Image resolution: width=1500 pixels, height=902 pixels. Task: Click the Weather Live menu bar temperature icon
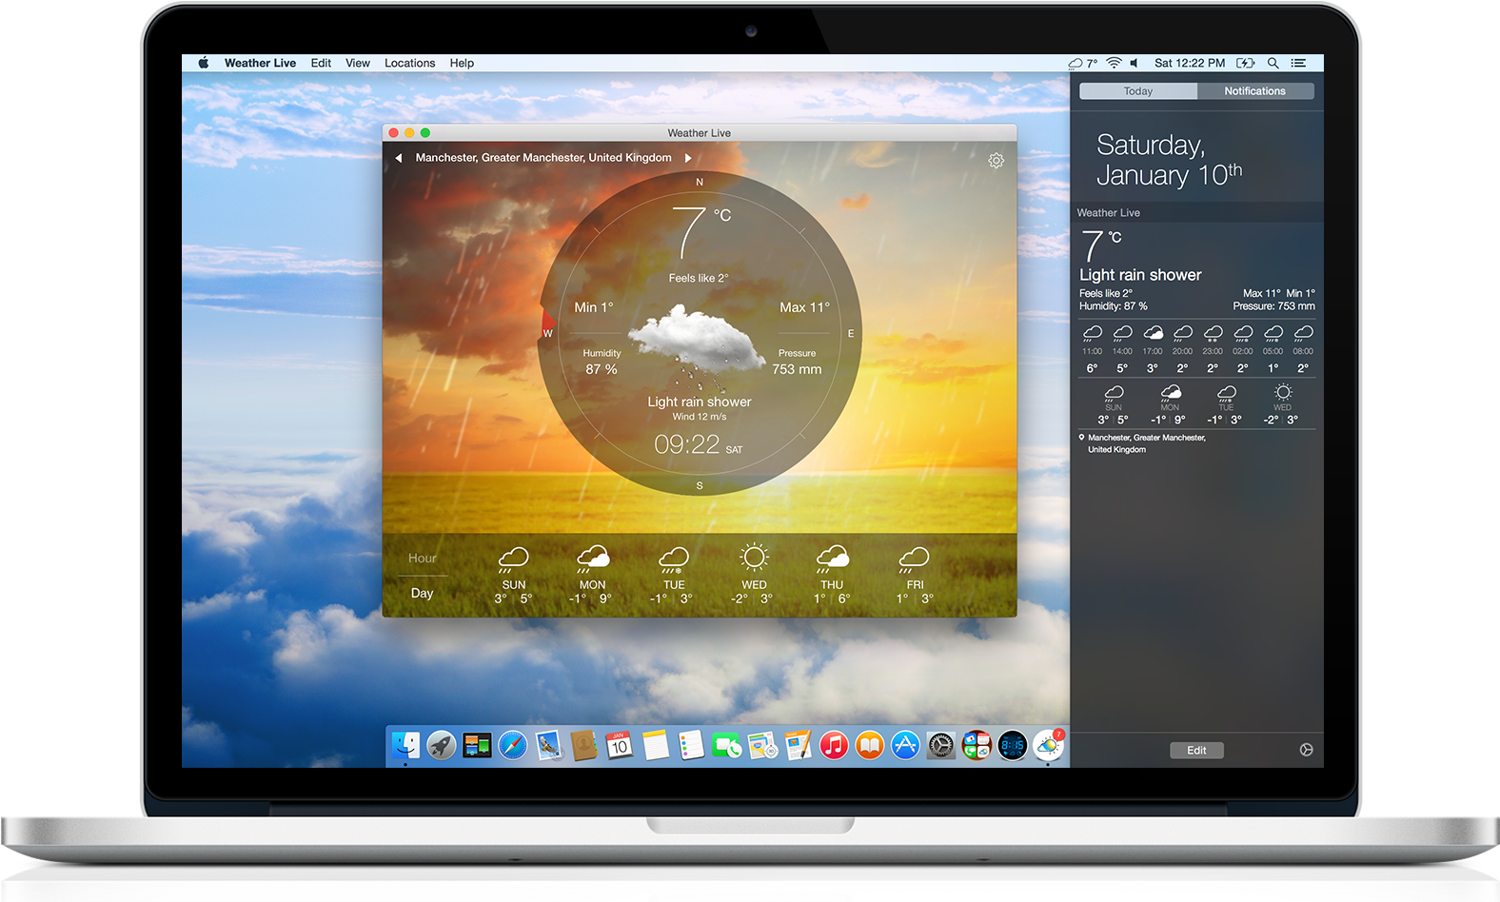coord(1082,64)
